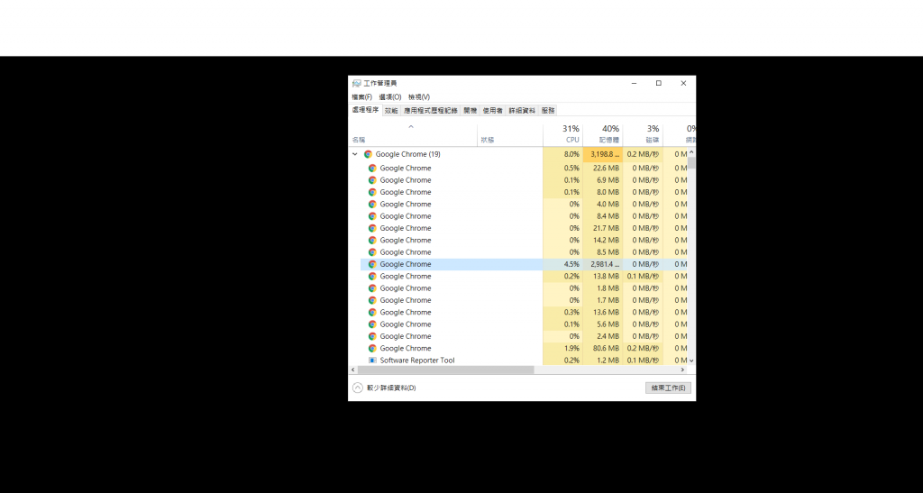Click the Chrome icon in the 1.8 MB row
The width and height of the screenshot is (923, 493).
(x=372, y=288)
